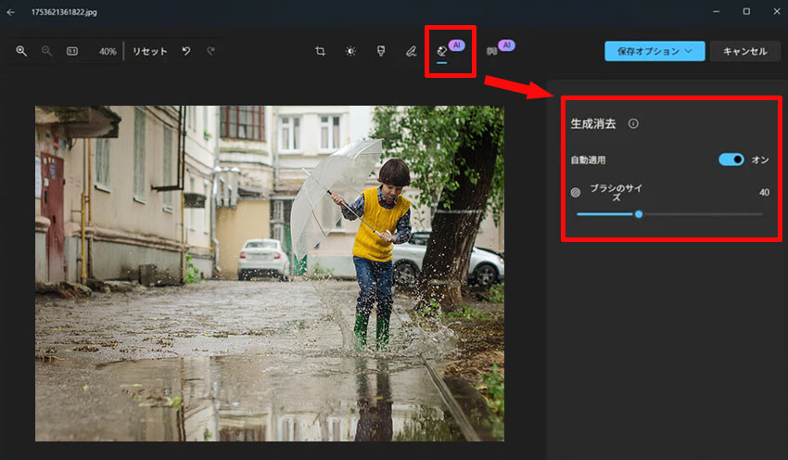Open the 保存オプション dropdown
Image resolution: width=788 pixels, height=460 pixels.
(655, 51)
